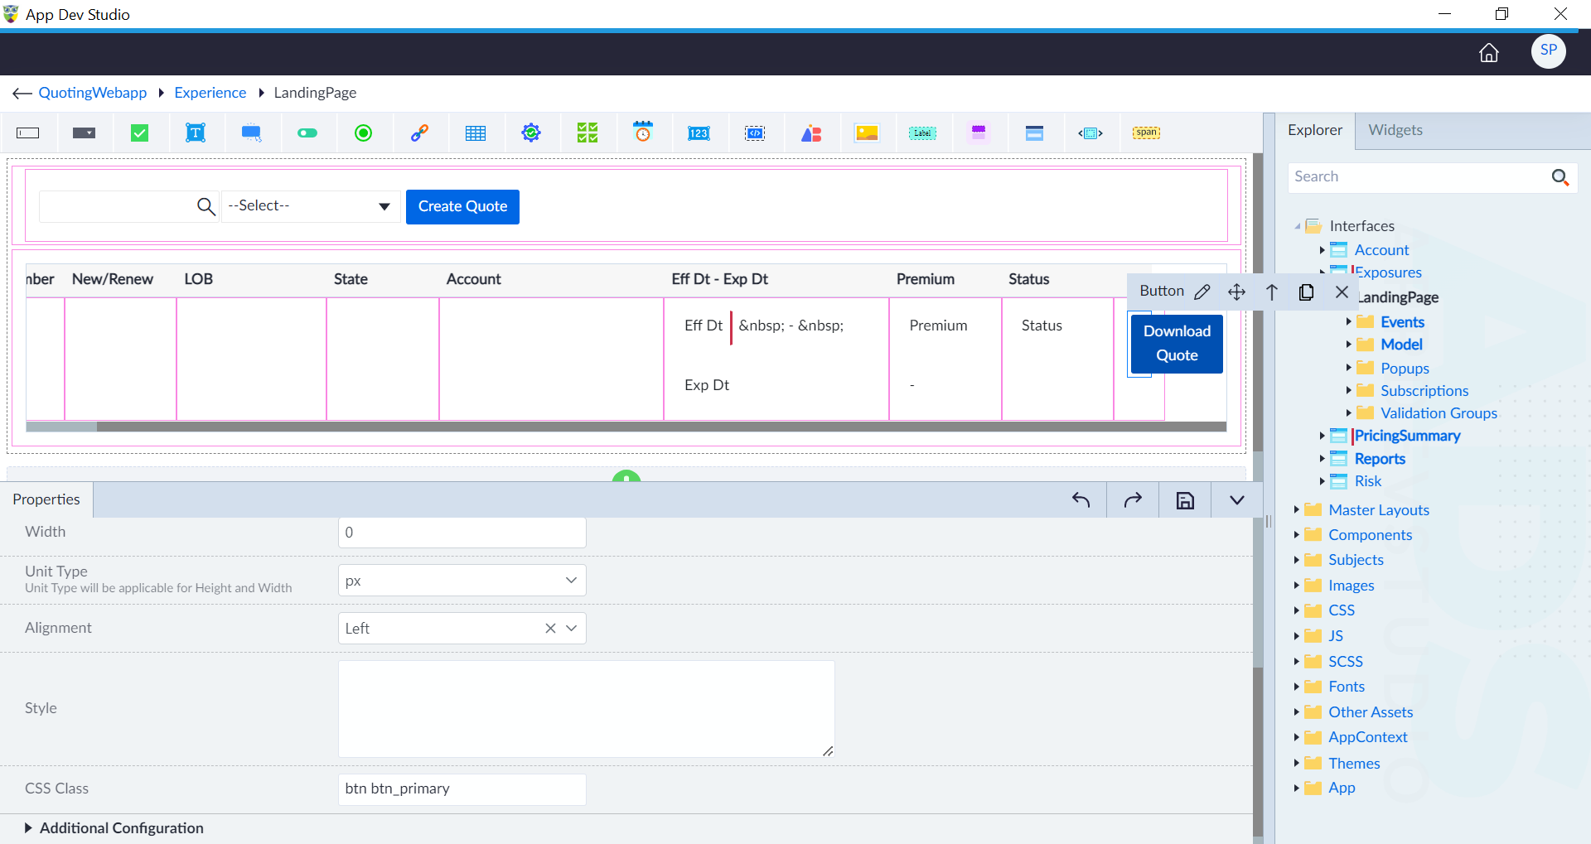Open the Unit Type px dropdown
The width and height of the screenshot is (1591, 844).
[462, 581]
